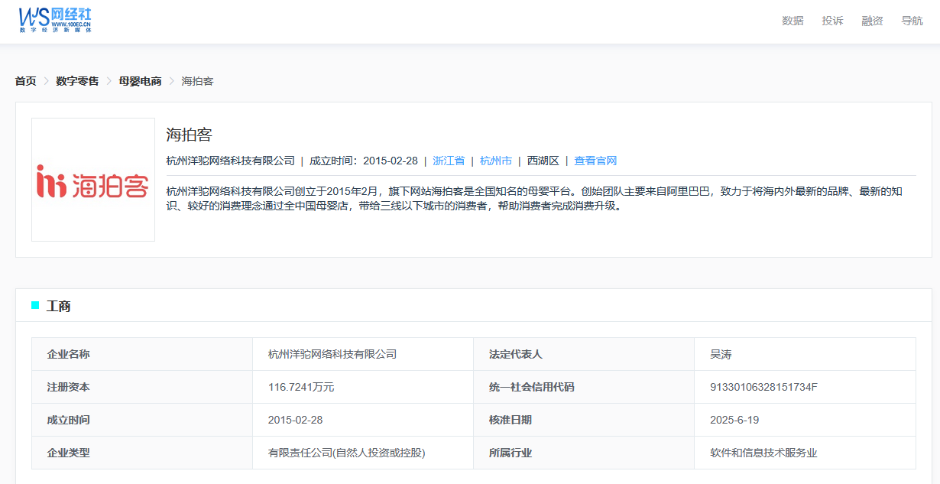Go to 首页 breadcrumb
940x484 pixels.
tap(25, 81)
